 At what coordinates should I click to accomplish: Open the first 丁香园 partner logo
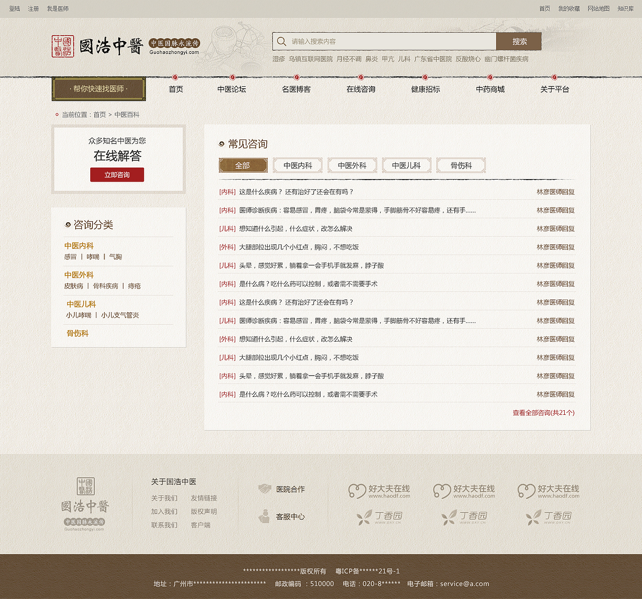tap(379, 517)
